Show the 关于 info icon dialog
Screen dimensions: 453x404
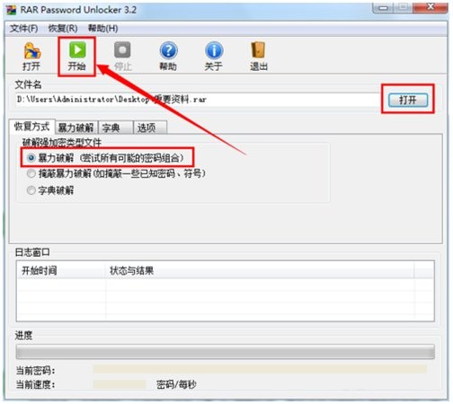click(214, 57)
